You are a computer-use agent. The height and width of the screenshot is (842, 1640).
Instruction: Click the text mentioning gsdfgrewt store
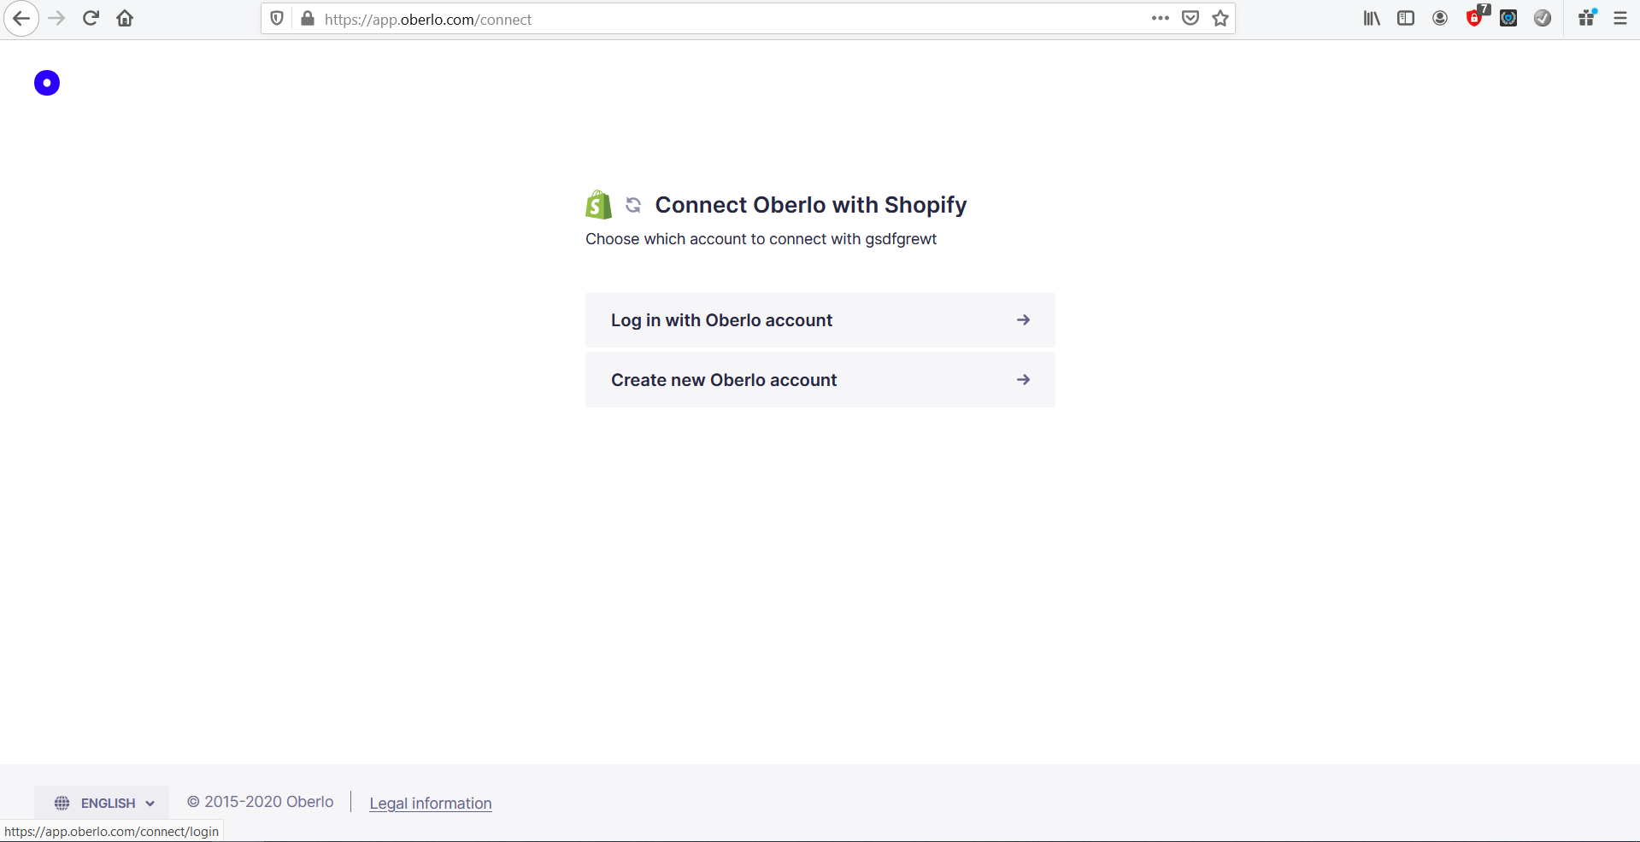[x=761, y=239]
